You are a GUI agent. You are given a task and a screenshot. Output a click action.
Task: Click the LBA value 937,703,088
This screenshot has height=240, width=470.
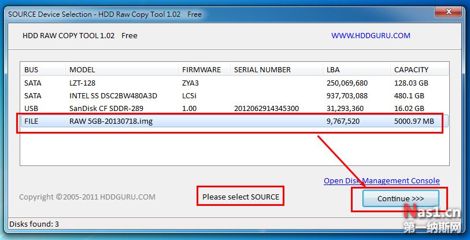pos(347,96)
